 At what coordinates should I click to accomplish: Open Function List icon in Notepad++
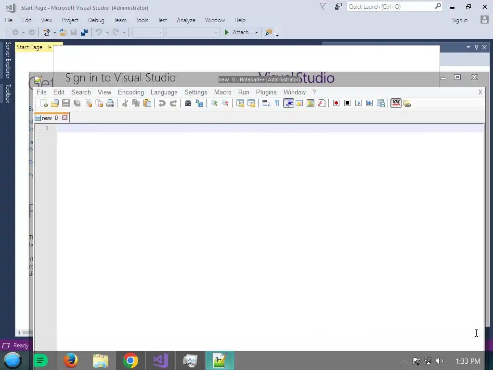(x=322, y=103)
